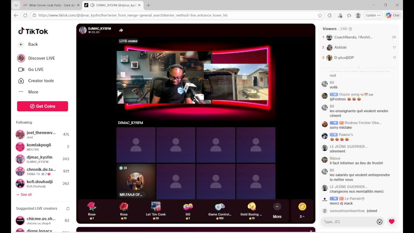Image resolution: width=414 pixels, height=233 pixels.
Task: Open djmac_kysfm following entry
Action: [x=43, y=159]
